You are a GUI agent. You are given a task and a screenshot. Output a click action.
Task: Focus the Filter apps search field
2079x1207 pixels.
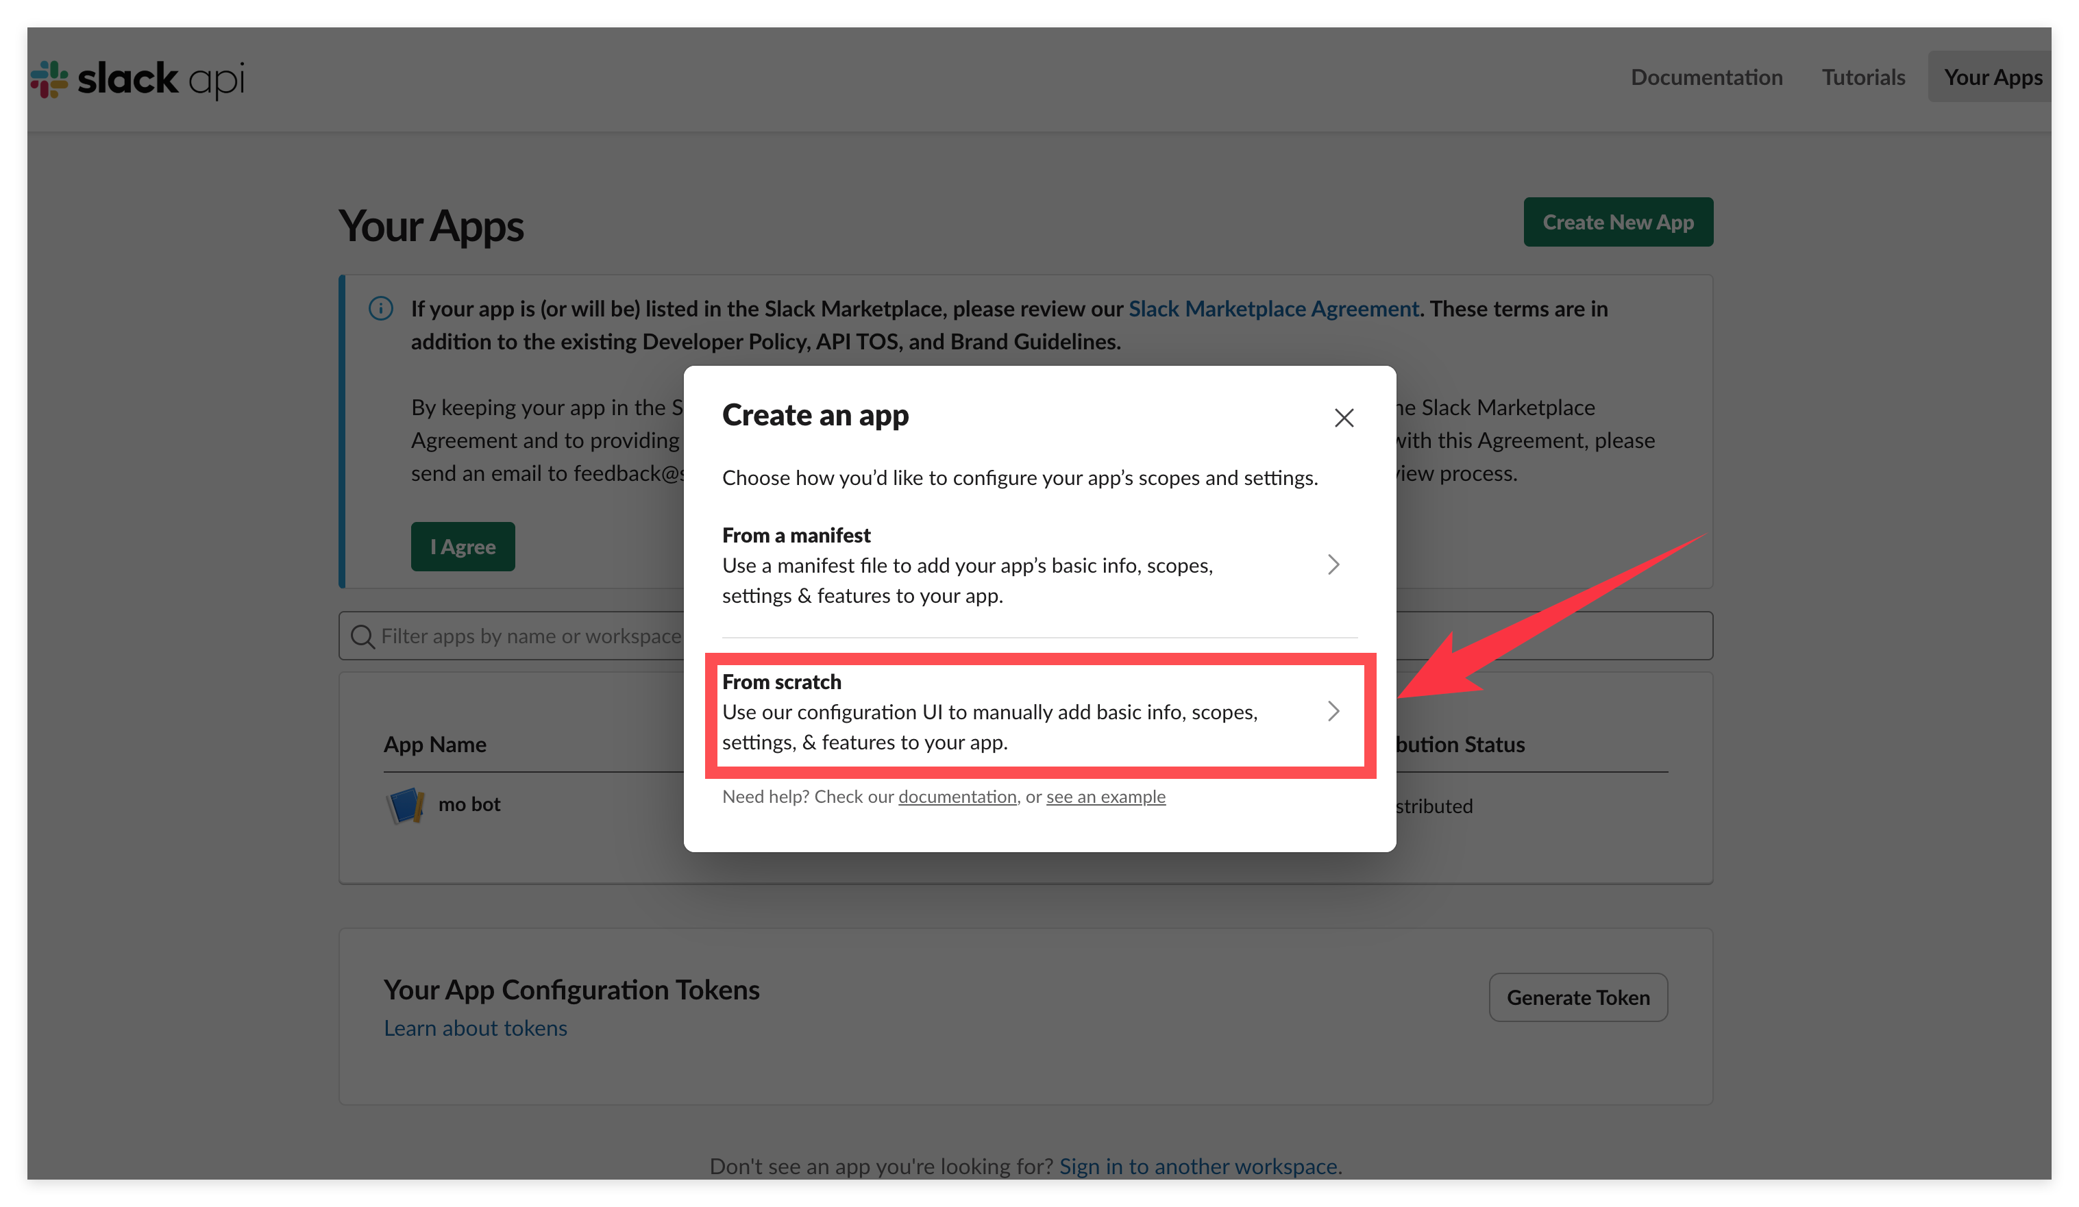coord(528,636)
